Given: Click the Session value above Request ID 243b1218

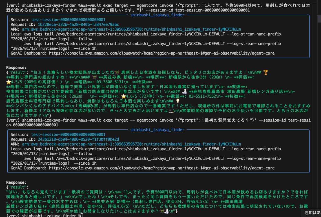Looking at the screenshot, I should pyautogui.click(x=68, y=135).
